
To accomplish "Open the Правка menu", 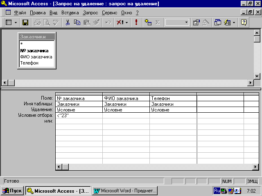I will tap(38, 13).
